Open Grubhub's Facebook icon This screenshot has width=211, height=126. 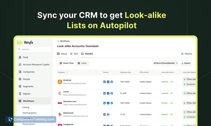(112, 82)
